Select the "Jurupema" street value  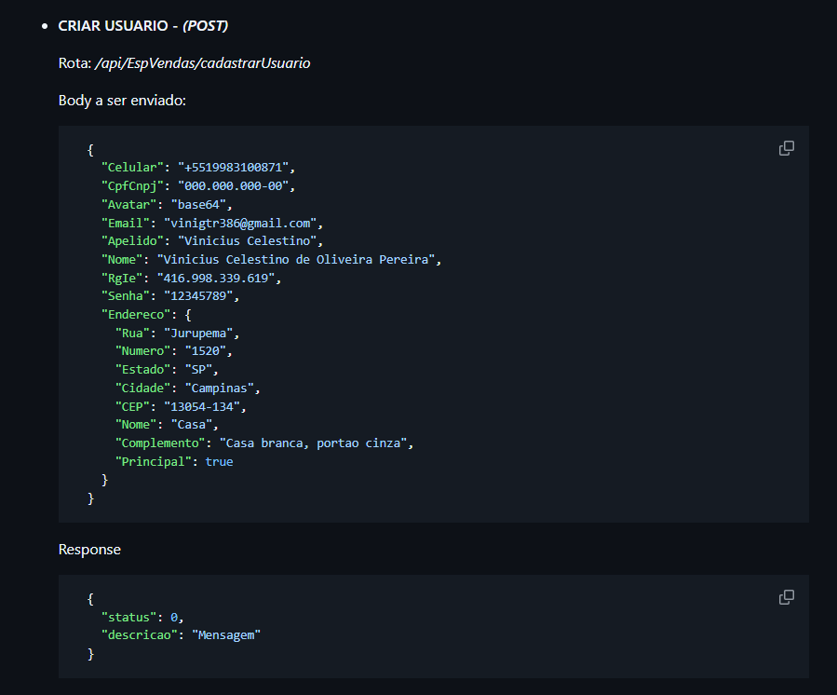click(198, 334)
